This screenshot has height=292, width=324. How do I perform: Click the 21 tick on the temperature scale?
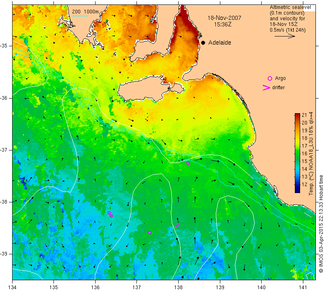(x=305, y=115)
